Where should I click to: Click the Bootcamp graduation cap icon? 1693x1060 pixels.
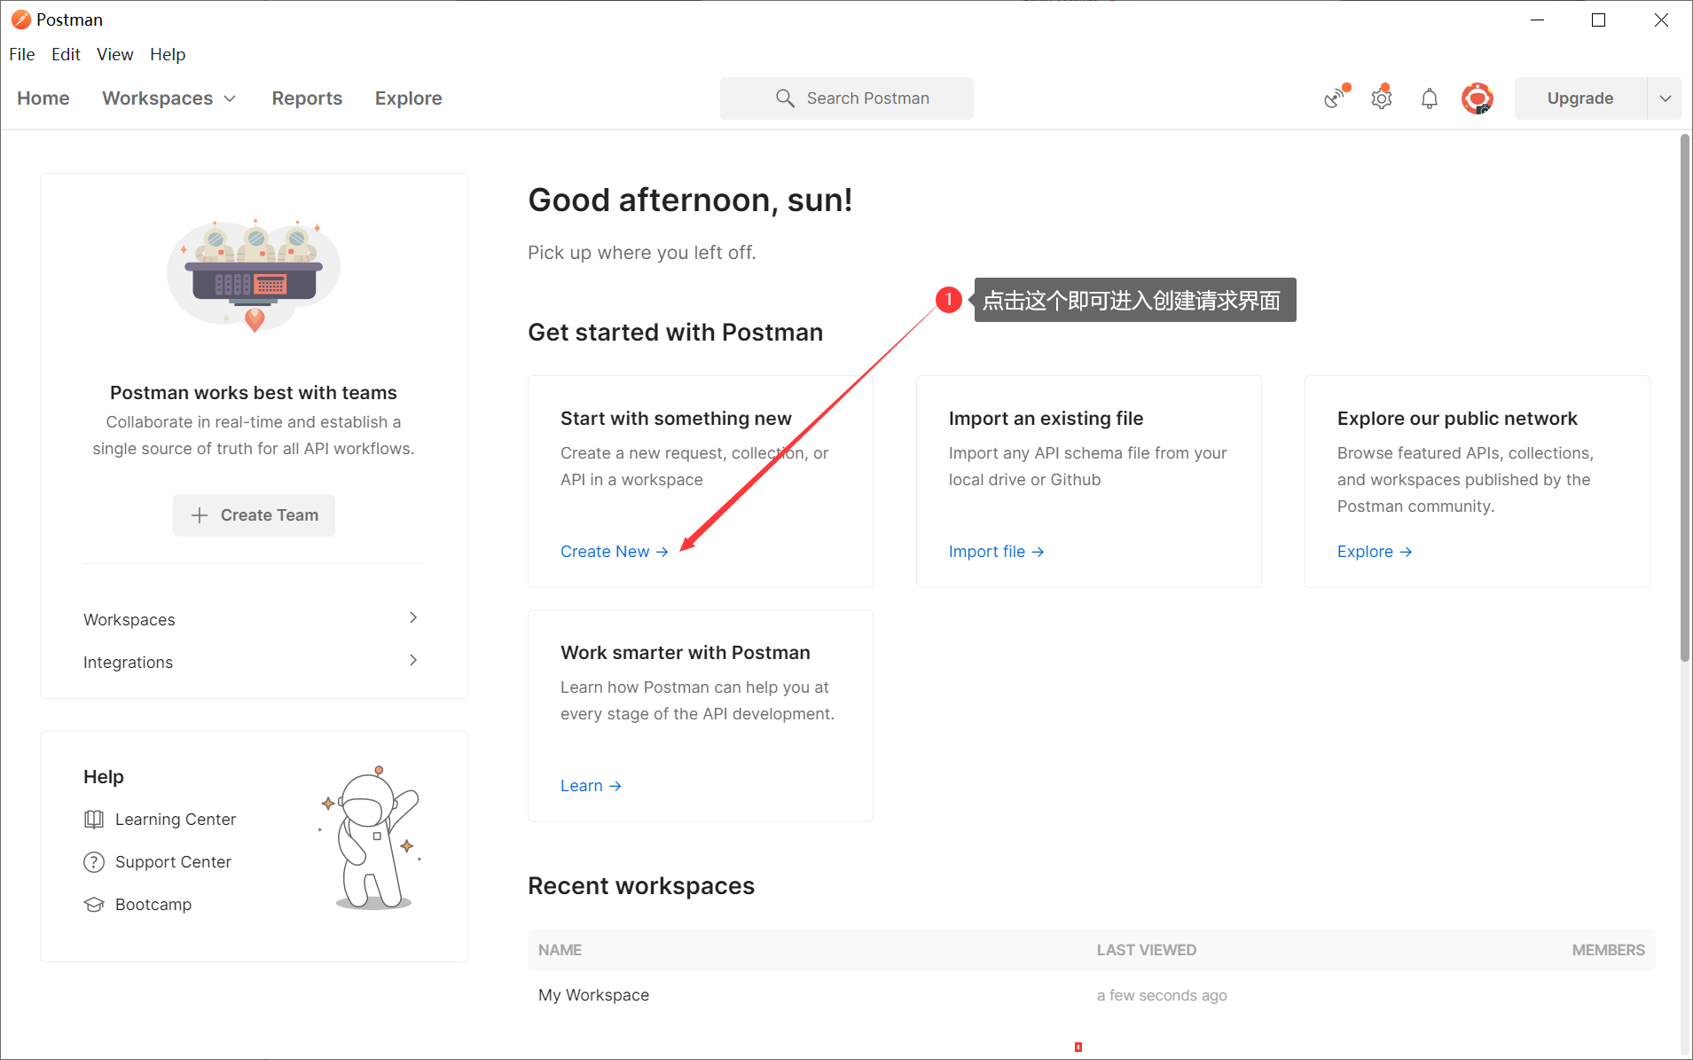click(x=94, y=905)
